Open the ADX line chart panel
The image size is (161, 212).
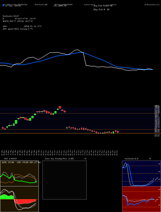(19, 173)
